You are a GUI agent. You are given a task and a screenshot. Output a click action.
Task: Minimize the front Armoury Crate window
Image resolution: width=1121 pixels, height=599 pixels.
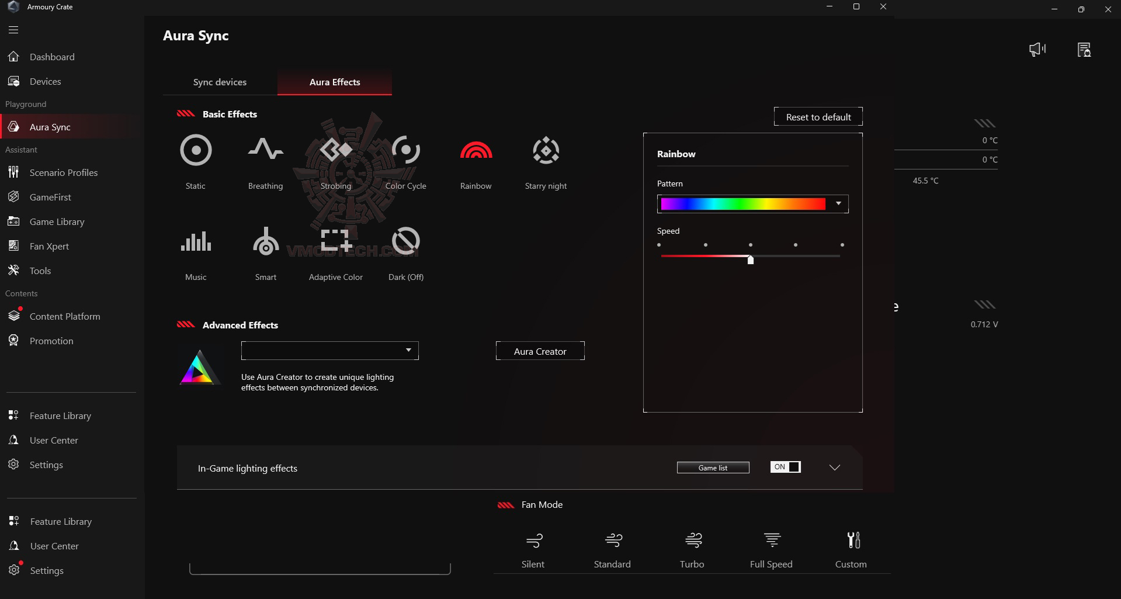click(x=830, y=7)
